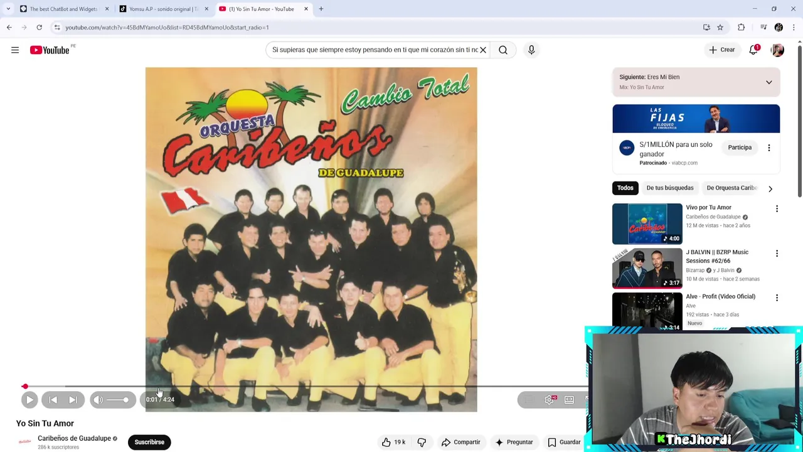The height and width of the screenshot is (452, 803).
Task: Open options for Vivo por Tu Amor
Action: [x=777, y=209]
